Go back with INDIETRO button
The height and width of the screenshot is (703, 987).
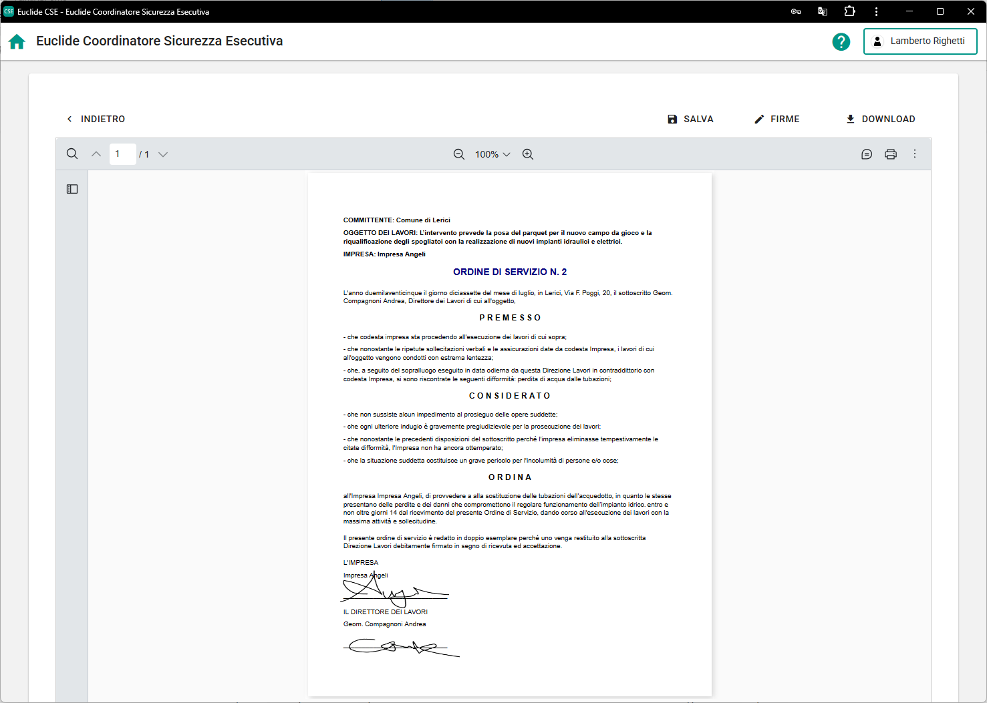[x=96, y=119]
